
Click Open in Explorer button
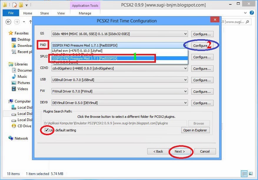(x=195, y=130)
